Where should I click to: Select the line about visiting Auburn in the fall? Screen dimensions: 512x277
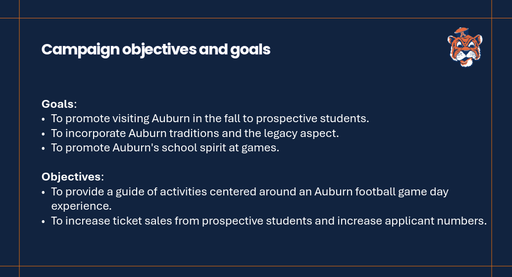pyautogui.click(x=210, y=119)
